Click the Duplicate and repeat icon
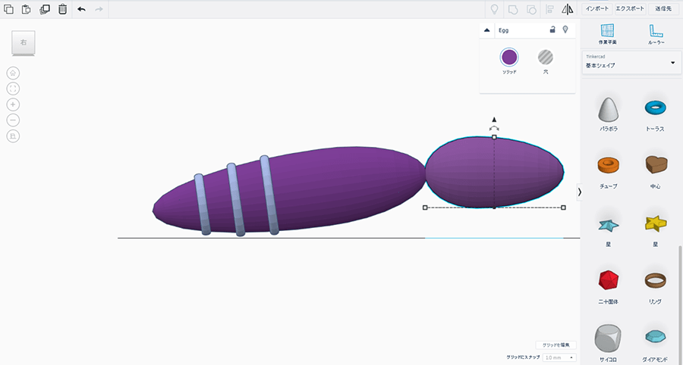Viewport: 683px width, 365px height. [x=45, y=9]
